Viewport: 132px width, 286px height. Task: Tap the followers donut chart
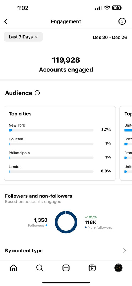pyautogui.click(x=66, y=222)
